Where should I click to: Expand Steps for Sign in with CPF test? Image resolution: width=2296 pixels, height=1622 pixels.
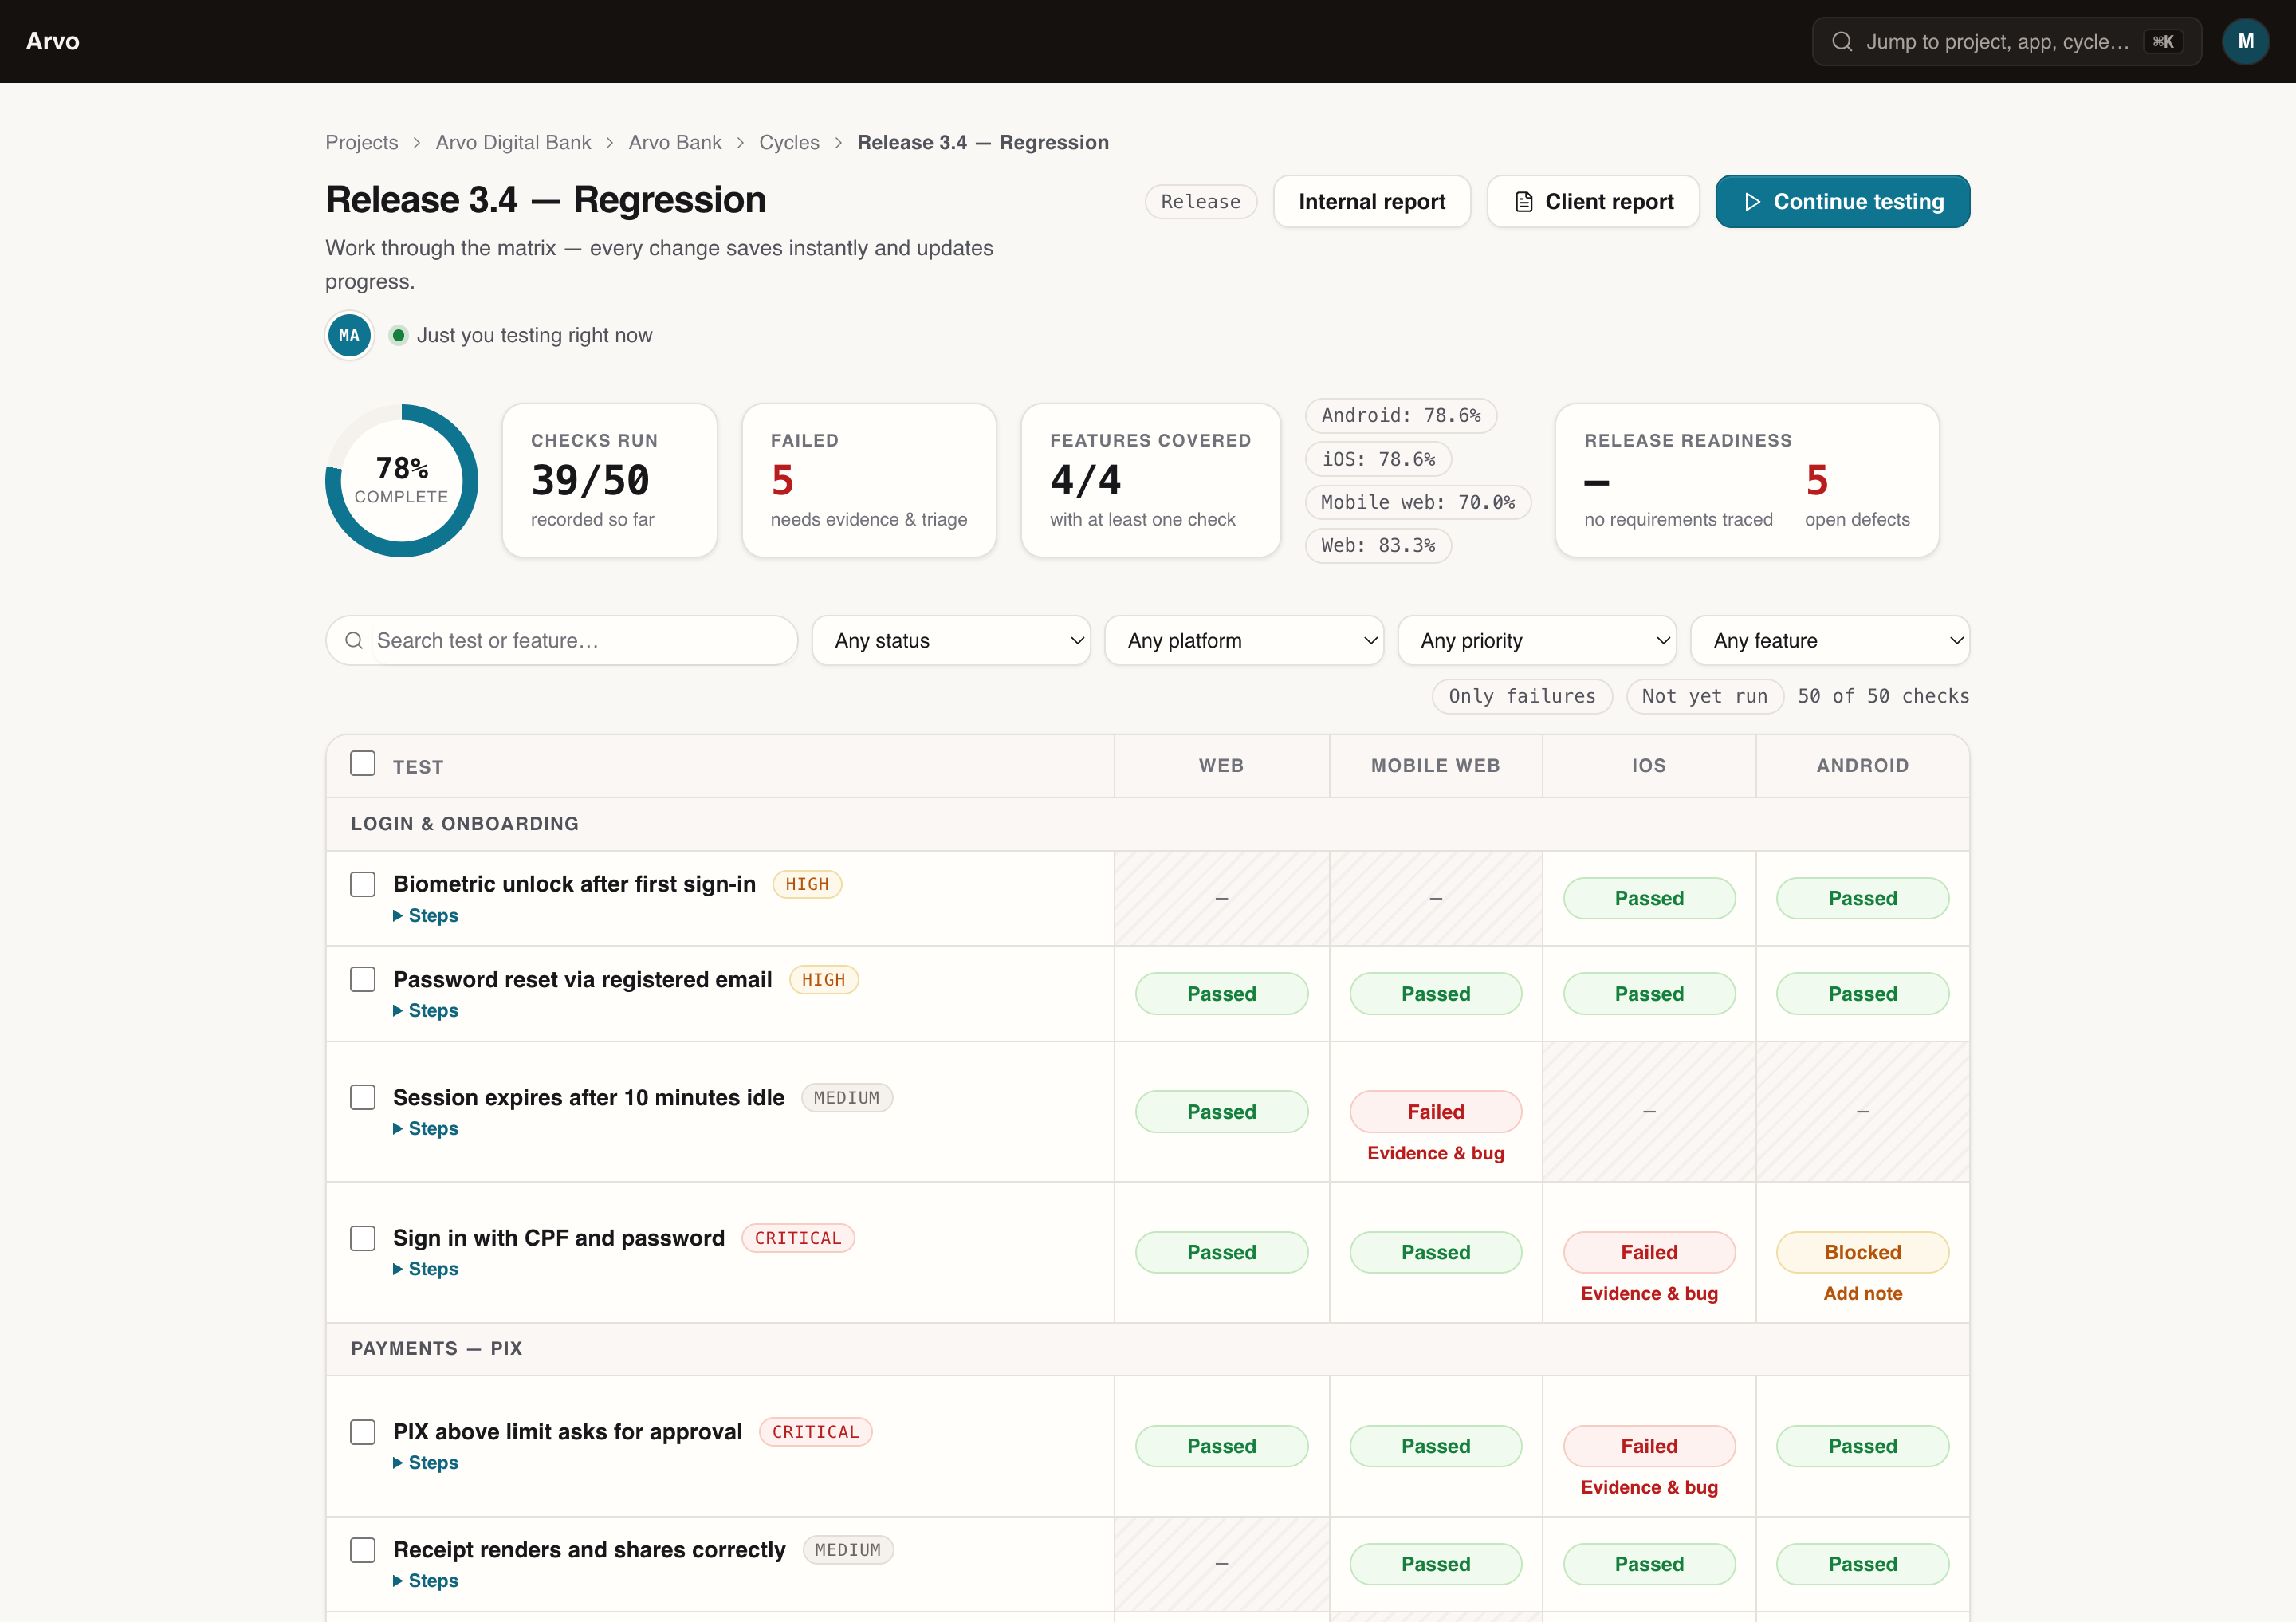coord(426,1268)
